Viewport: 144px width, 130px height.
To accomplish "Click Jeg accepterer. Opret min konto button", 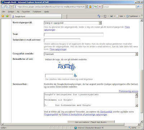I will coord(91,122).
